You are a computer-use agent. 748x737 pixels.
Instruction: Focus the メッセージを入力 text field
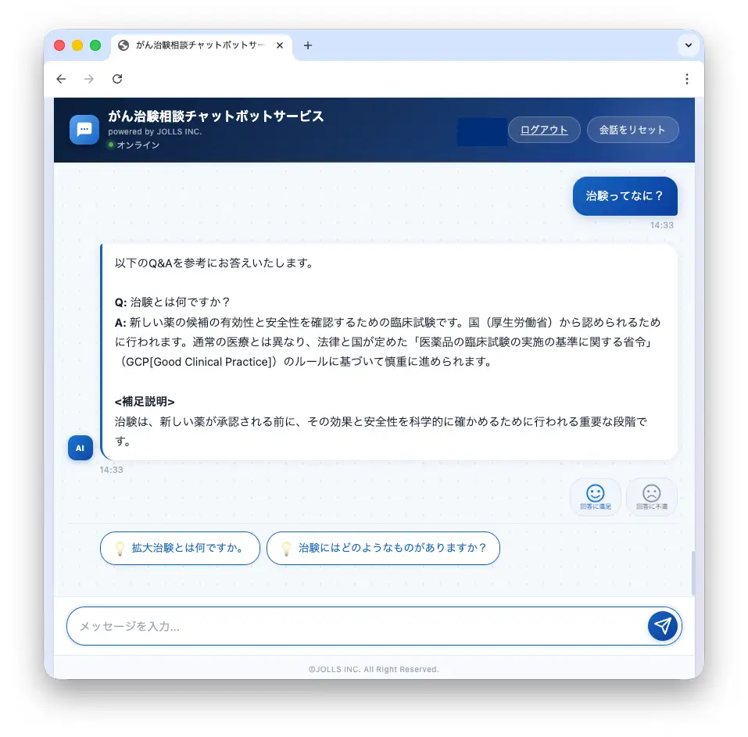[x=359, y=626]
